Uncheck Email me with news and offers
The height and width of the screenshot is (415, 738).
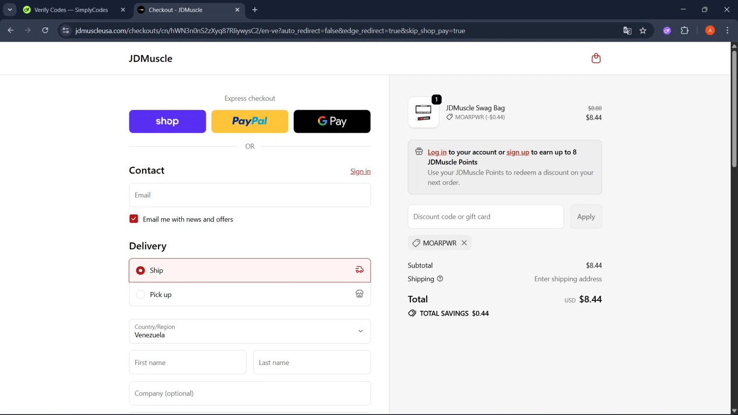coord(134,219)
